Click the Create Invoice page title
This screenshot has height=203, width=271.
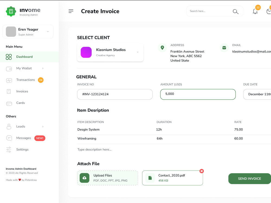pyautogui.click(x=100, y=11)
